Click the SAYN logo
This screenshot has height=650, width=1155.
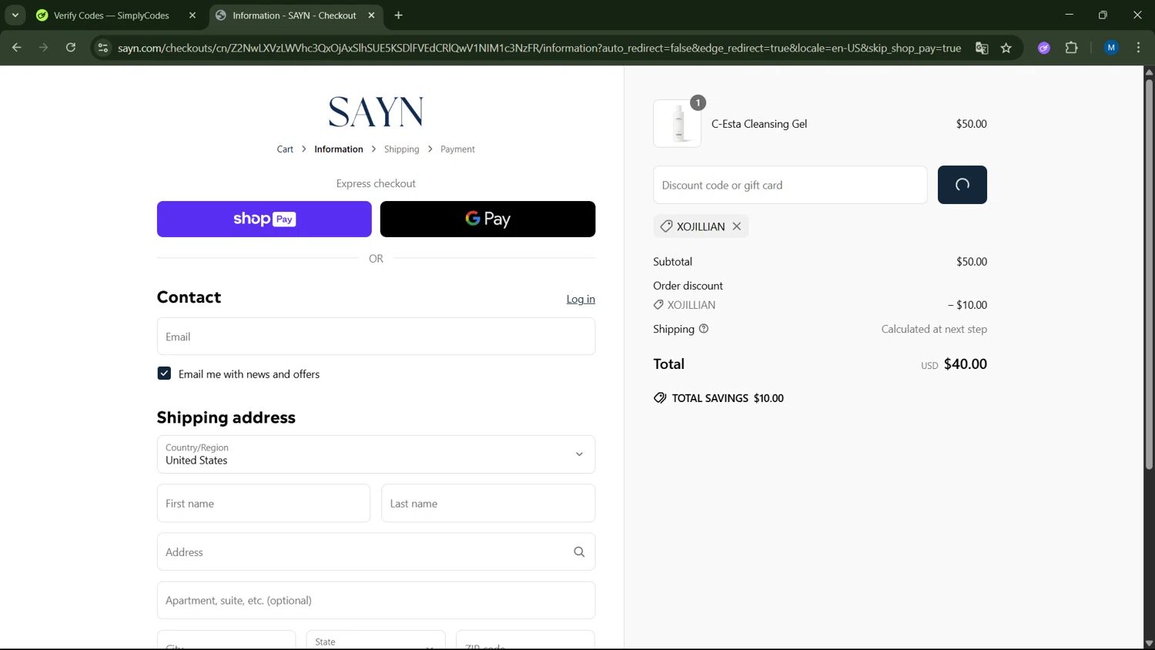tap(376, 112)
